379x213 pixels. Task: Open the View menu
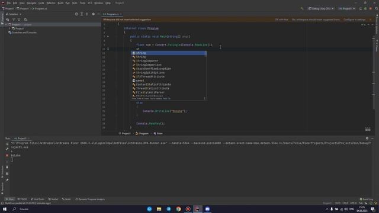22,3
